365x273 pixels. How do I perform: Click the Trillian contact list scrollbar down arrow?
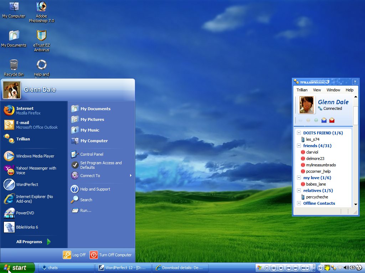355,204
